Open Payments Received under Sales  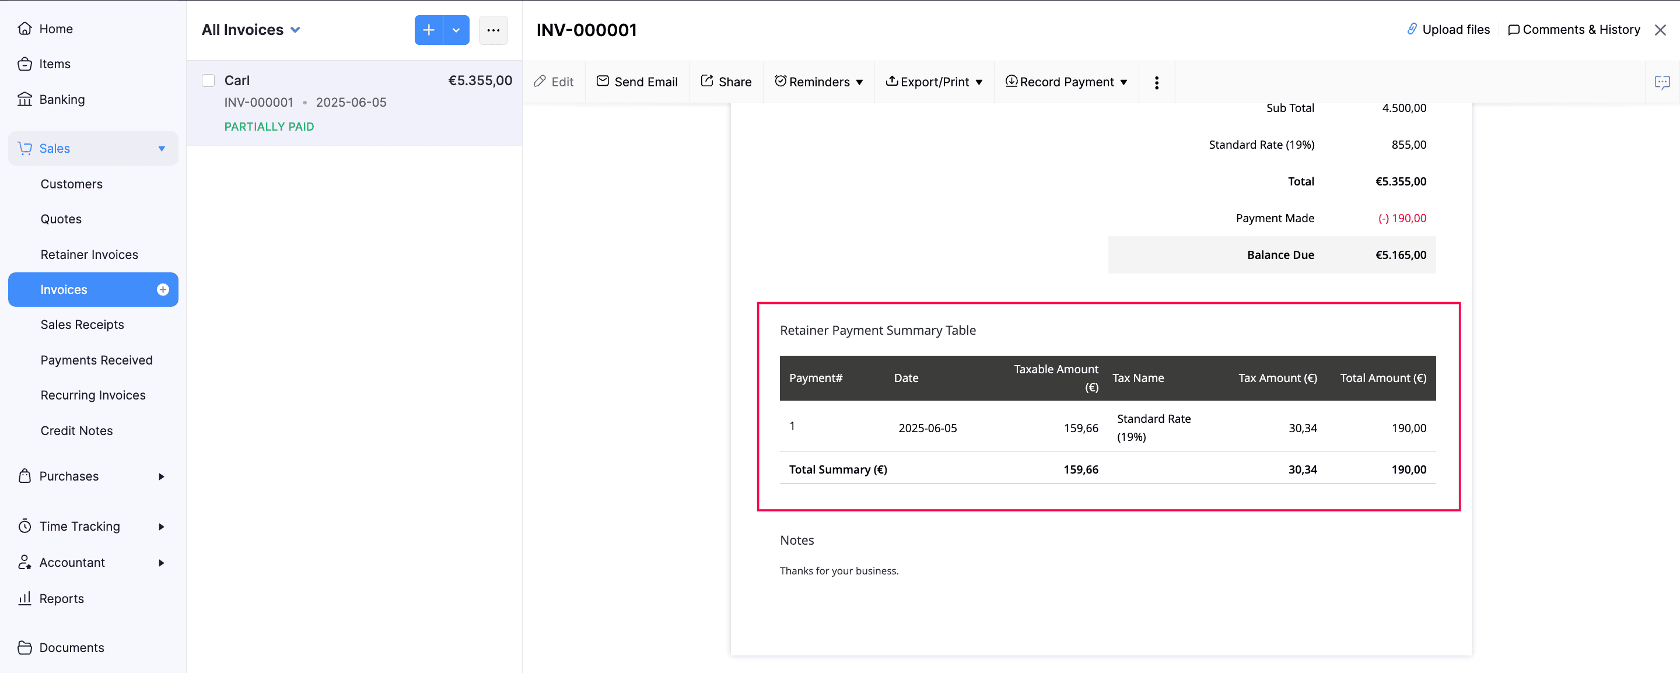96,359
